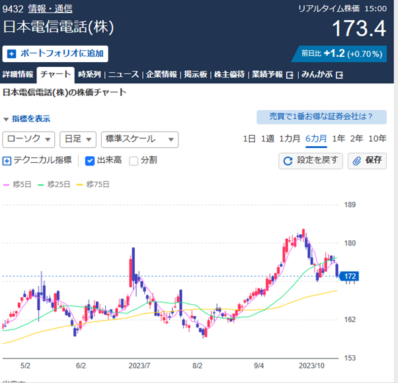Select 6カ月 time range
The width and height of the screenshot is (398, 383).
click(316, 139)
